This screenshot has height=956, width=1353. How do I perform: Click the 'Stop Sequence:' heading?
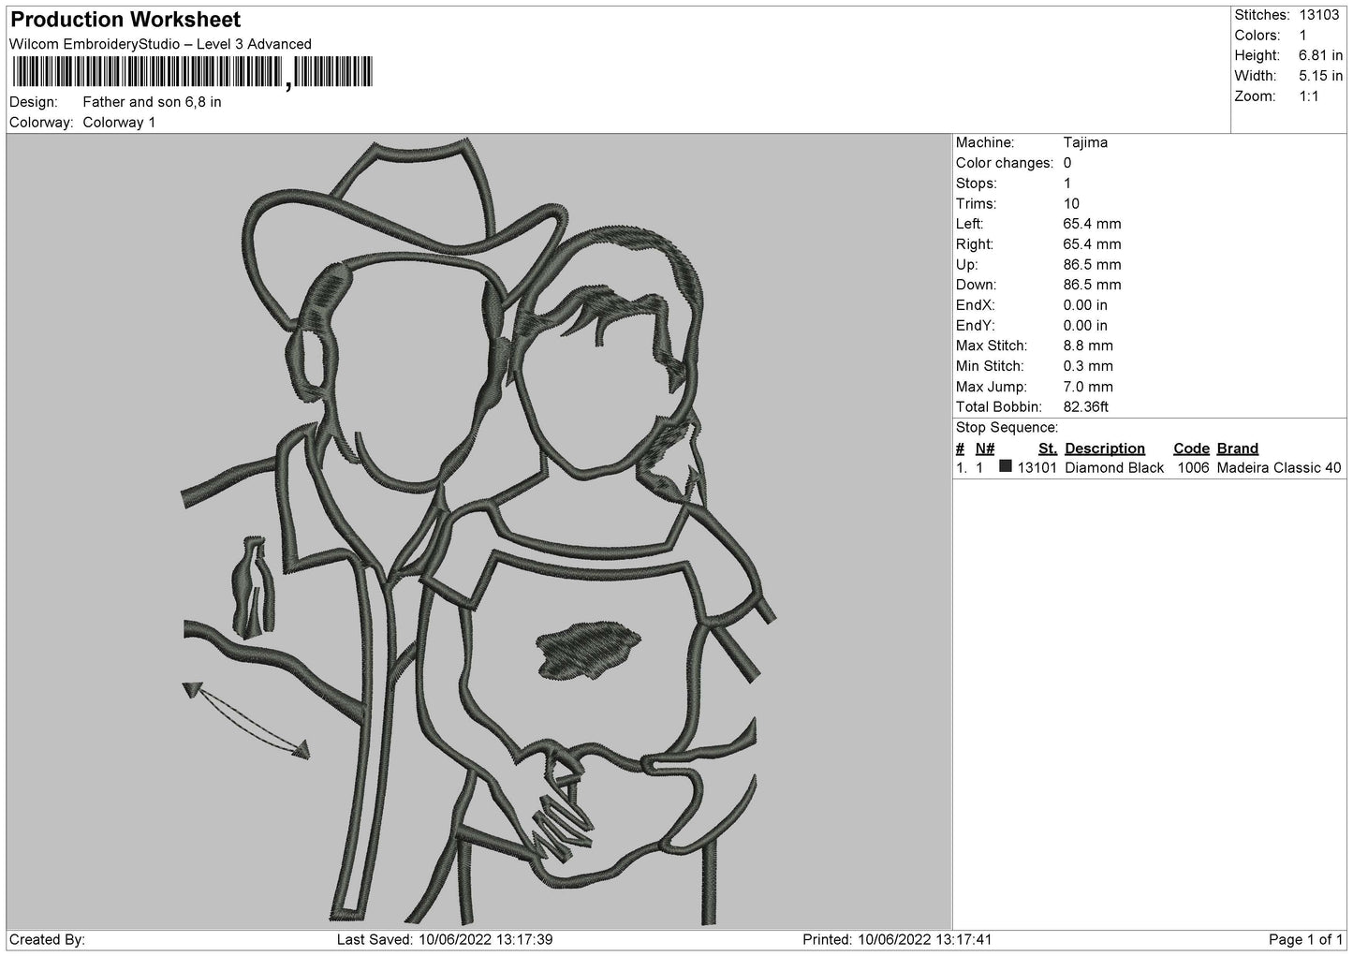click(1007, 428)
